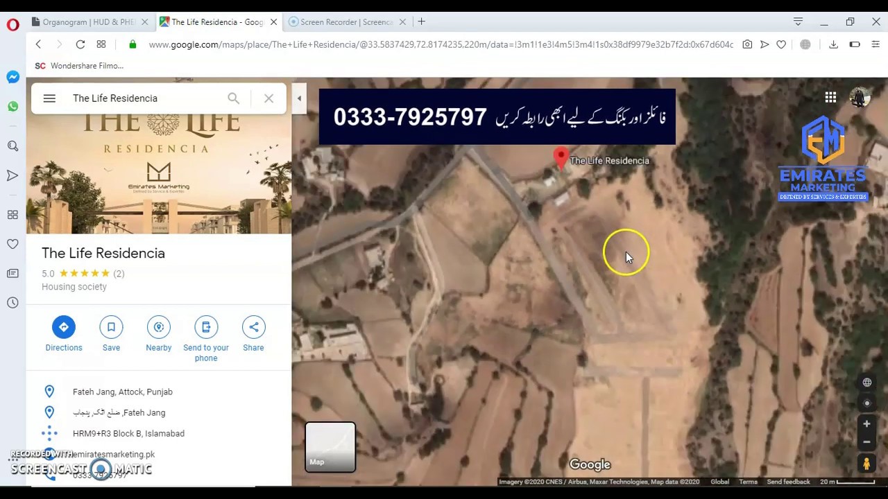Add page to bookmarks with the heart icon in the address bar
Viewport: 888px width, 499px height.
(x=781, y=44)
